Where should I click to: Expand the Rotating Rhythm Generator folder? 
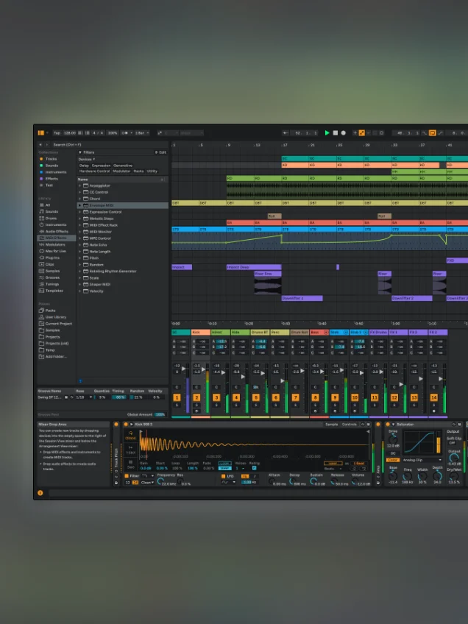[79, 272]
